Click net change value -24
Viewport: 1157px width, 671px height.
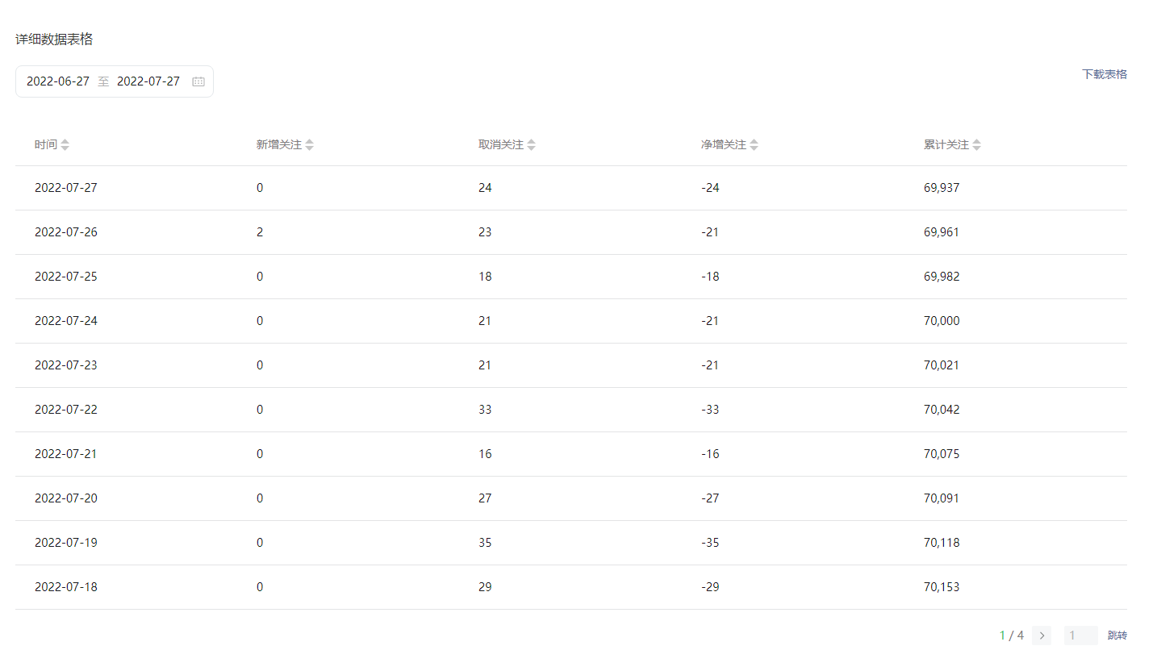(710, 188)
